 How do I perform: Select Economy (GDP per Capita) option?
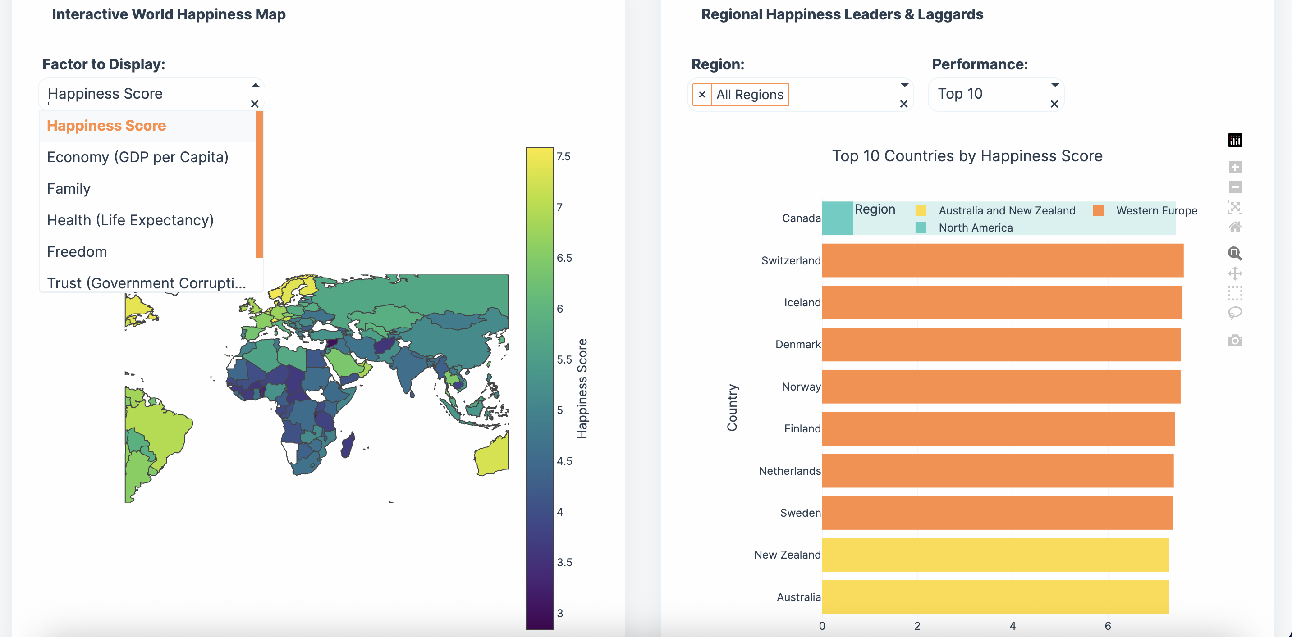tap(137, 157)
